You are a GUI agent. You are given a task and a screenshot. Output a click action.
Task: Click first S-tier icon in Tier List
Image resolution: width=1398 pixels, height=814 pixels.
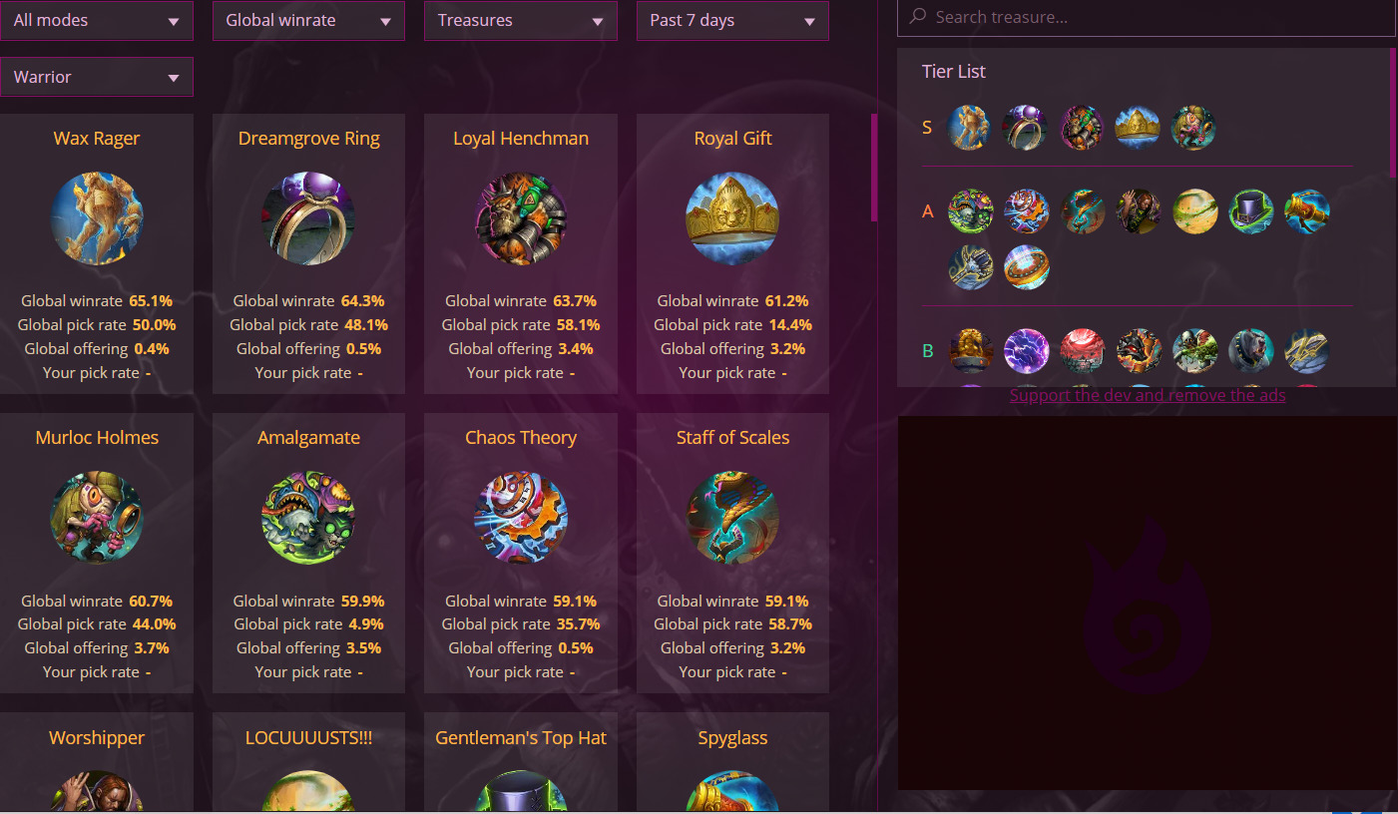click(969, 128)
